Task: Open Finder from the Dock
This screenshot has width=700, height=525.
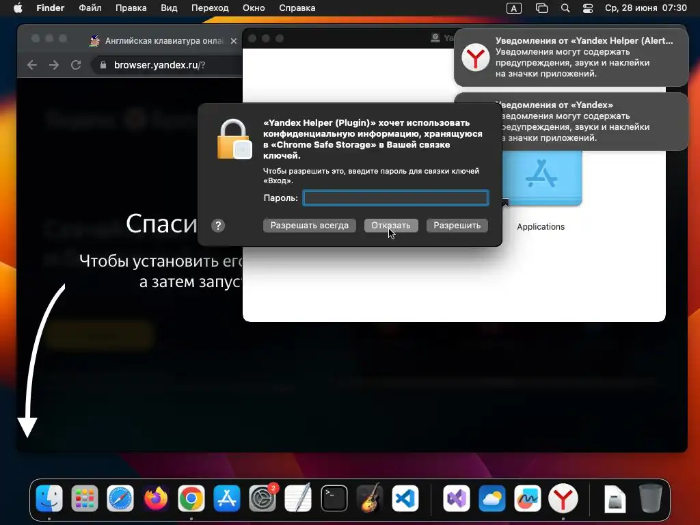Action: coord(49,498)
